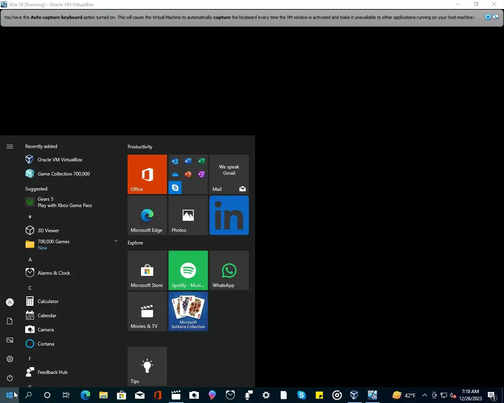Image resolution: width=504 pixels, height=403 pixels.
Task: Open the Movies & TV tile
Action: pos(147,311)
